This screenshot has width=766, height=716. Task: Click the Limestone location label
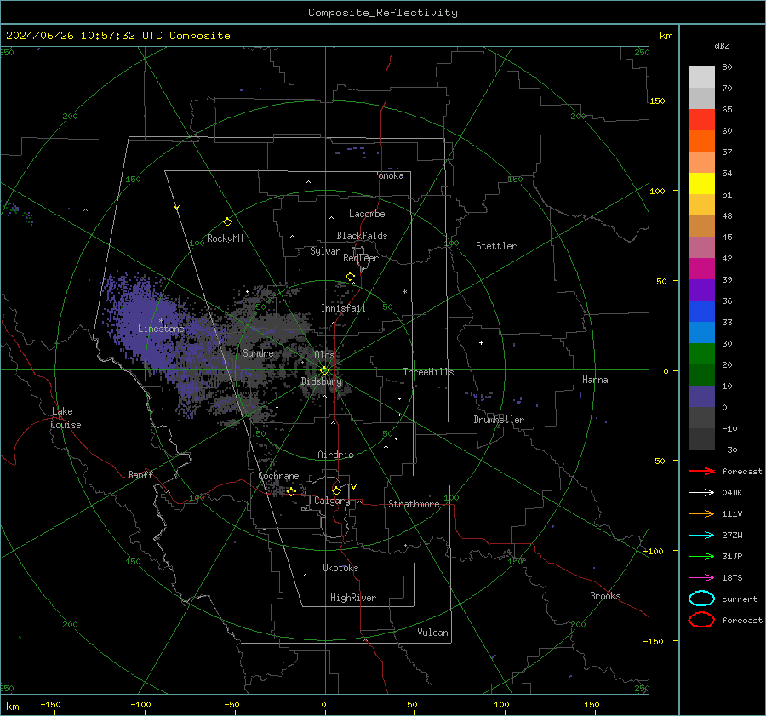click(161, 329)
